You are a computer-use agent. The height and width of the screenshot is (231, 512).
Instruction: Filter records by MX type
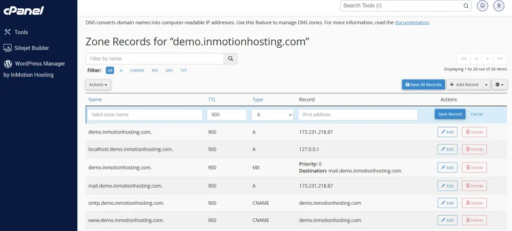point(155,70)
